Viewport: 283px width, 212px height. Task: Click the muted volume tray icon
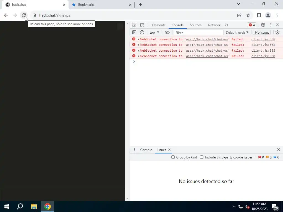(x=247, y=206)
